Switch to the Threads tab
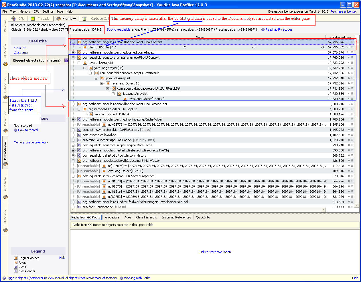 click(40, 19)
